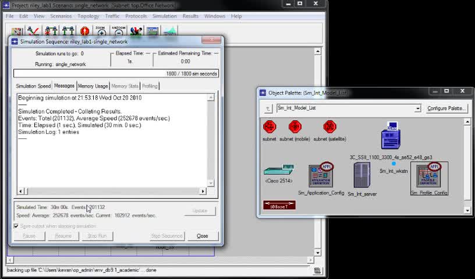Click the Resume button
The height and width of the screenshot is (279, 475).
(63, 236)
